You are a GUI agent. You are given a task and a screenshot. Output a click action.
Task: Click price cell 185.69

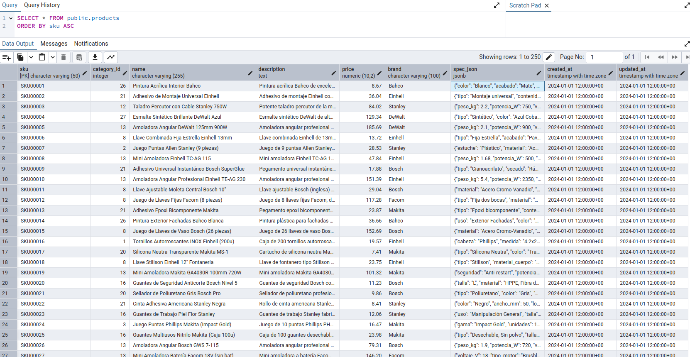[x=362, y=127]
